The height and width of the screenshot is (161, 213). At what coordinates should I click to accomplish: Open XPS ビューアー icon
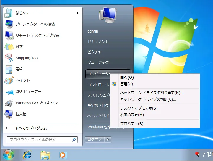(x=9, y=92)
